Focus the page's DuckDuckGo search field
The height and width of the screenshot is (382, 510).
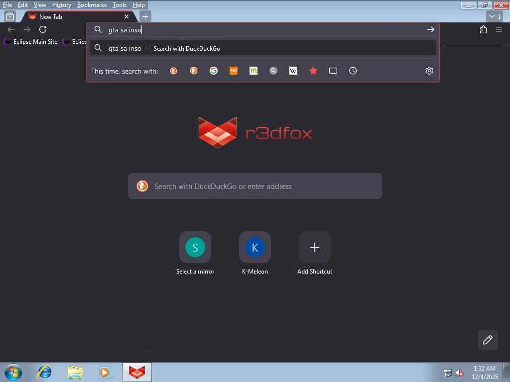pyautogui.click(x=255, y=186)
